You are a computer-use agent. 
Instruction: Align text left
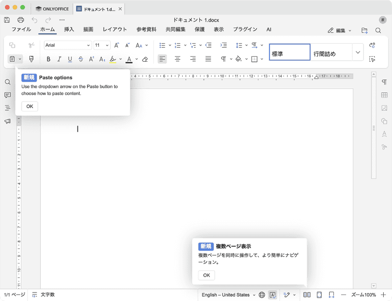click(x=162, y=59)
